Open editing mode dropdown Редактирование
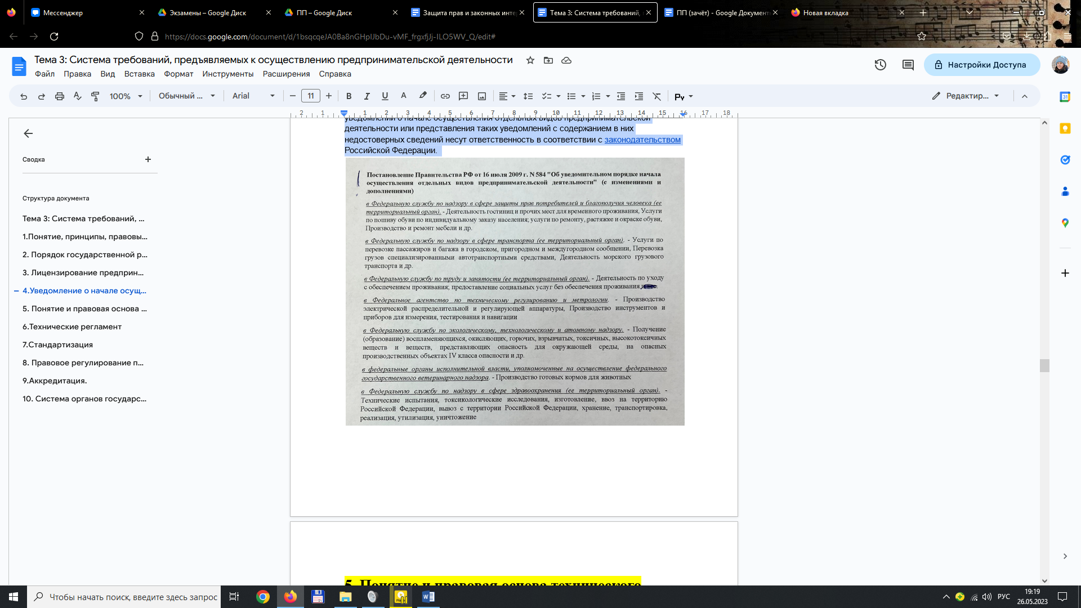This screenshot has height=608, width=1081. pyautogui.click(x=966, y=96)
